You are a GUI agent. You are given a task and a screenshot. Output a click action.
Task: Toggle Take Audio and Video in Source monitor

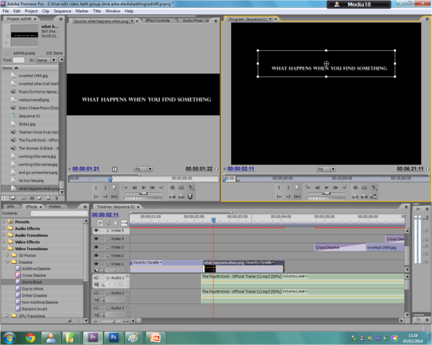tap(190, 196)
